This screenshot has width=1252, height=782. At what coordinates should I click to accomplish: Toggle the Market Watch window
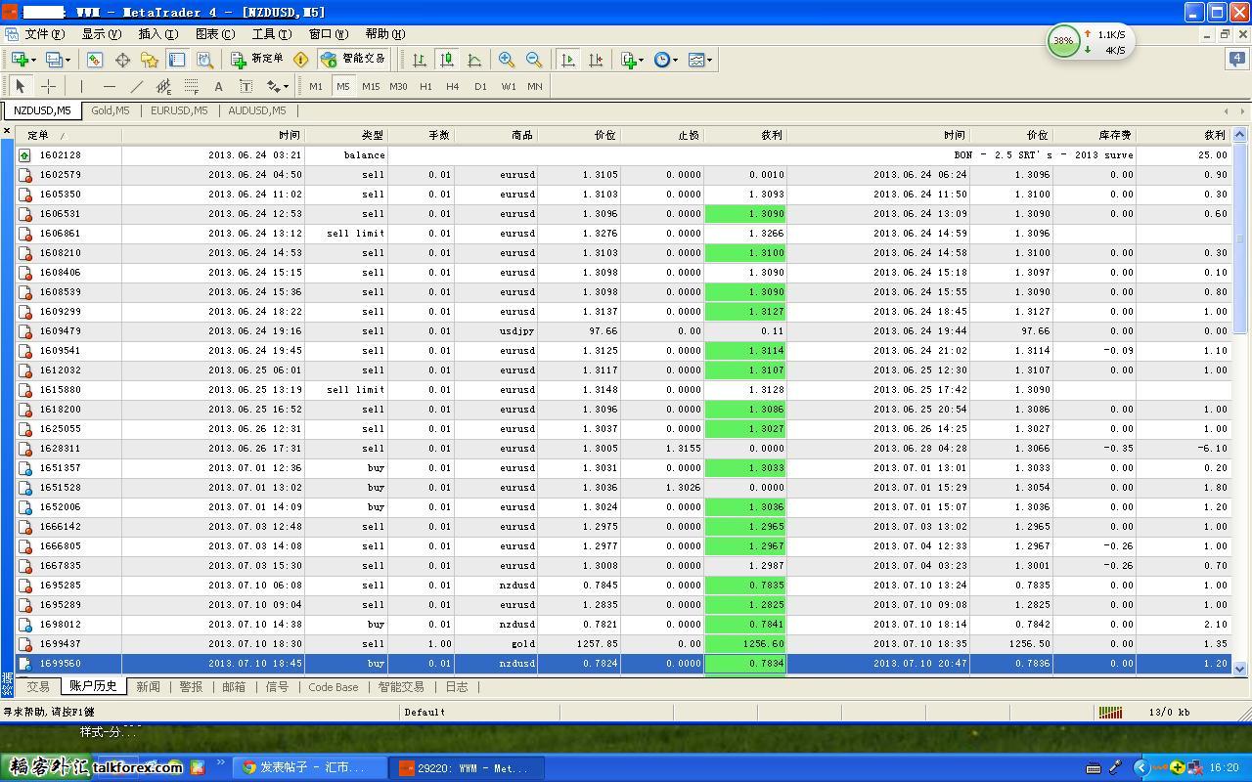pos(95,60)
